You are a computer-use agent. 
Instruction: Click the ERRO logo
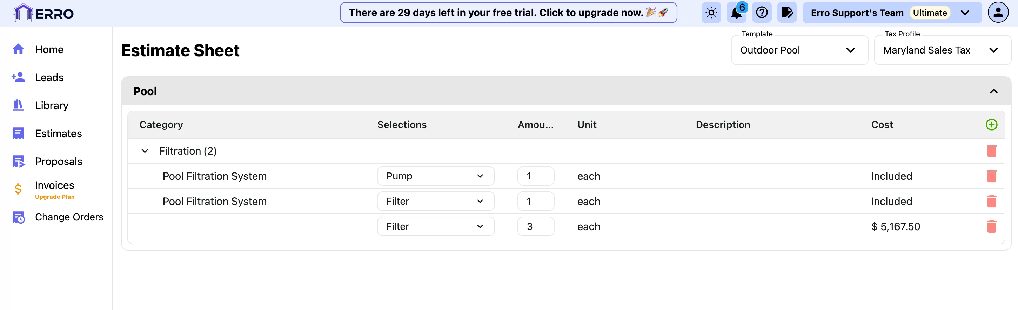point(43,13)
